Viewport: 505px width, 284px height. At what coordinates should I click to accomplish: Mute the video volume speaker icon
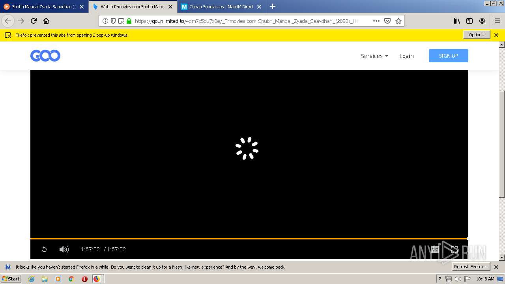tap(64, 249)
